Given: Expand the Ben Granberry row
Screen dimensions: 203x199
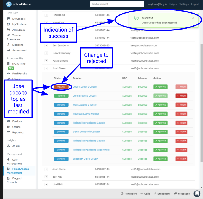Looking at the screenshot, I should click(46, 45).
